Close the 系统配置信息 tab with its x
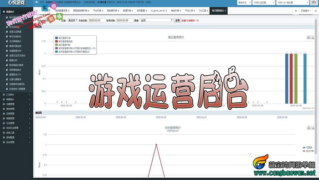 pyautogui.click(x=68, y=11)
